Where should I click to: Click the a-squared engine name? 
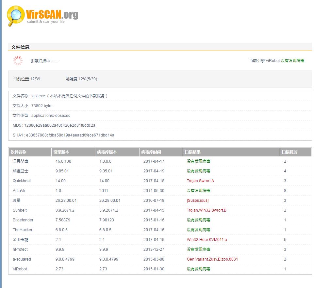22,259
